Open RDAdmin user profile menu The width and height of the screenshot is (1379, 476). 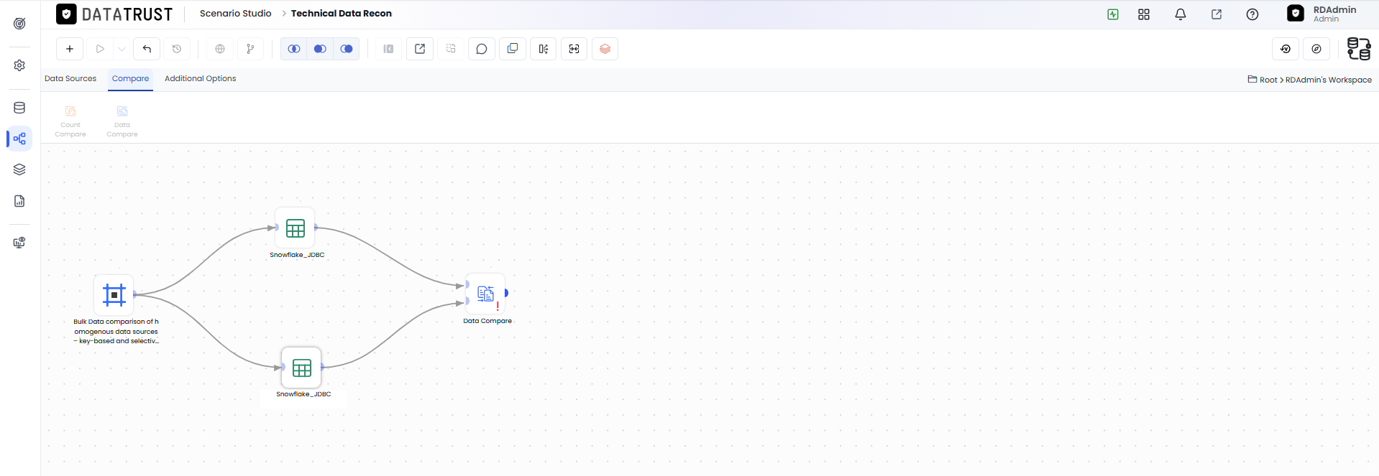click(1322, 14)
